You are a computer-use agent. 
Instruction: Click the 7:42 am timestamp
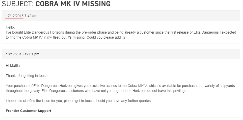pyautogui.click(x=31, y=16)
